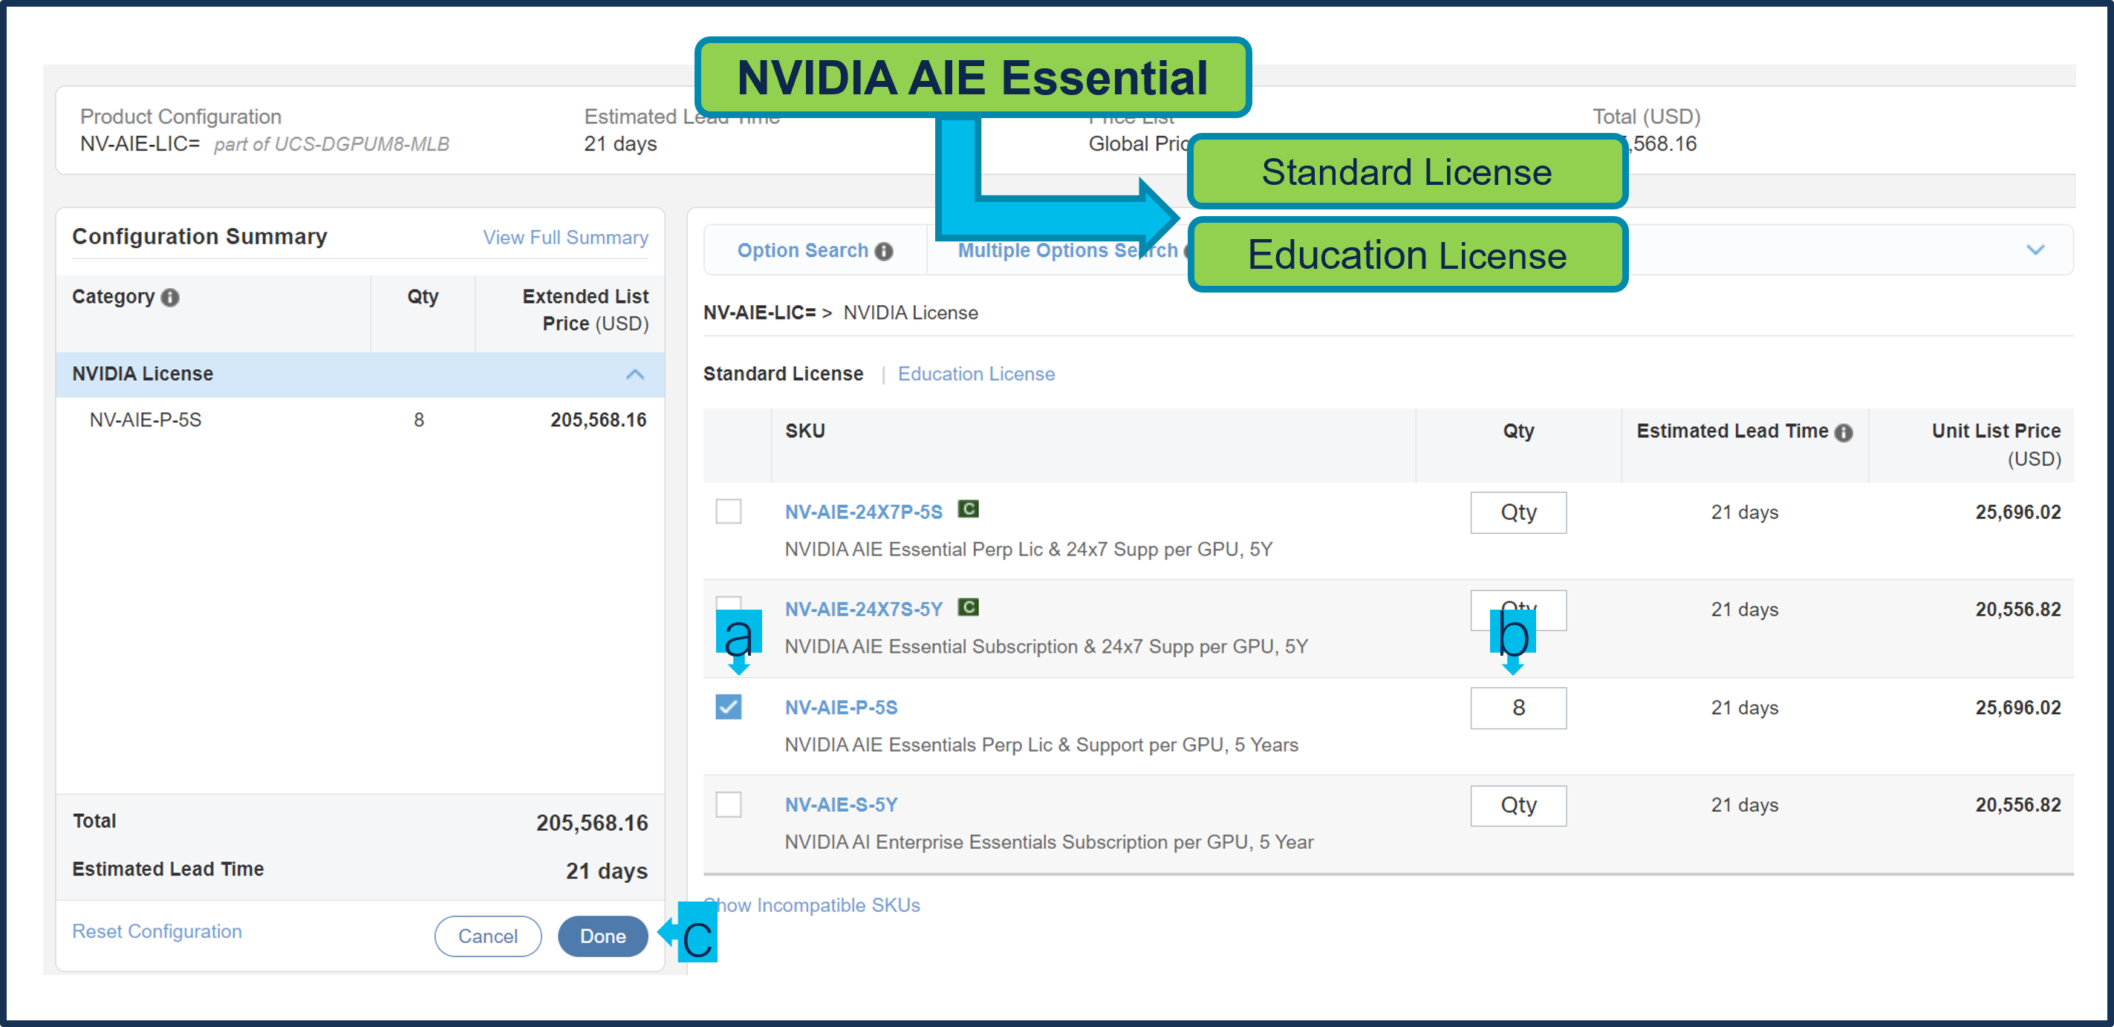
Task: Uncheck the NV-AIE-P-5S checkbox
Action: click(728, 706)
